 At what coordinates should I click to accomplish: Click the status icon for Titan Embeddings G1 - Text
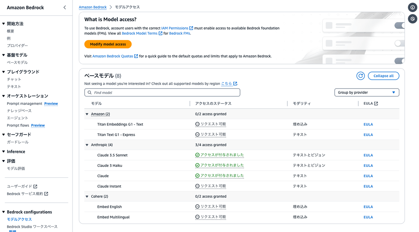click(x=197, y=124)
